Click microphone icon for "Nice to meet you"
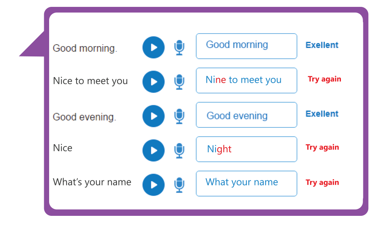390x225 pixels. click(179, 82)
